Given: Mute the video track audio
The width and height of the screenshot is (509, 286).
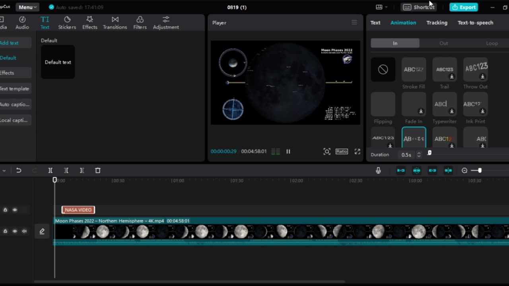Looking at the screenshot, I should coord(24,231).
